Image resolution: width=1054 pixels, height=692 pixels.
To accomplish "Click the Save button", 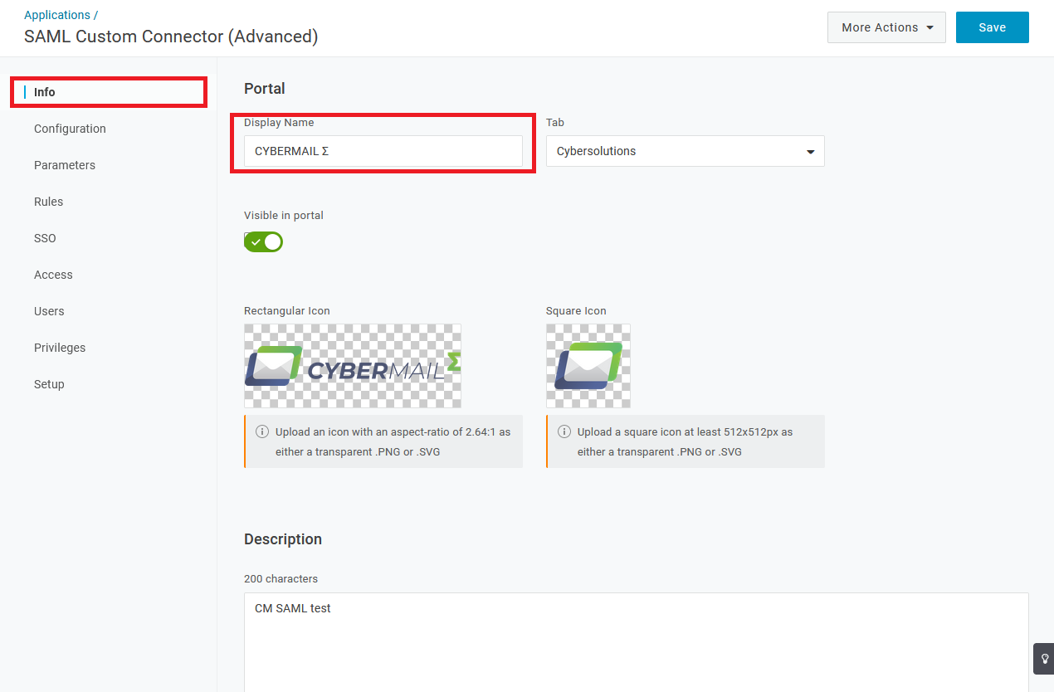I will (x=993, y=27).
